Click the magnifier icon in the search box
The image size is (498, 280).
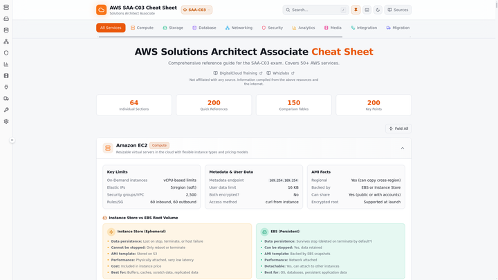pyautogui.click(x=288, y=10)
